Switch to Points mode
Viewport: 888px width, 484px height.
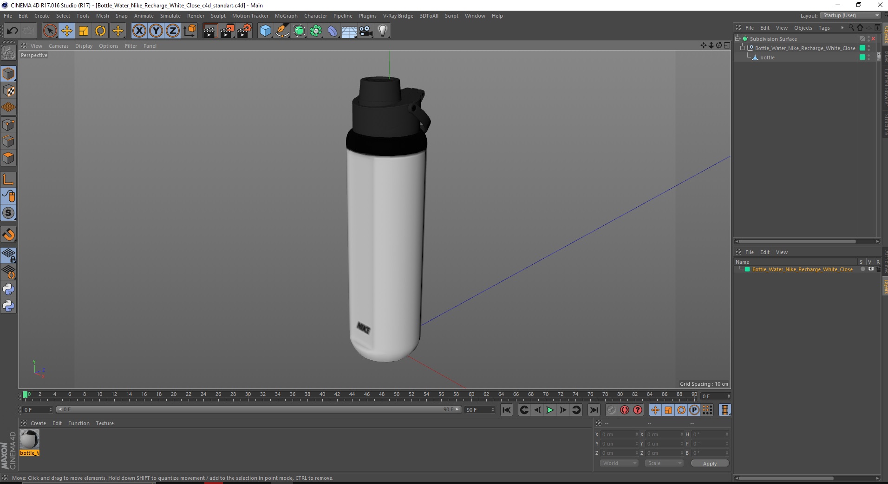8,125
